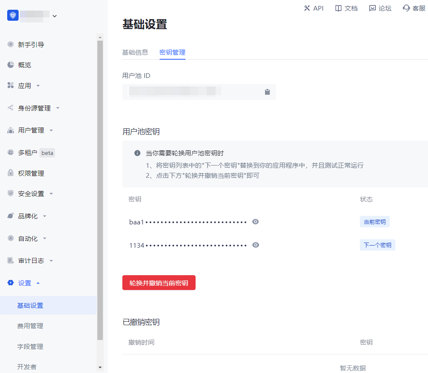Click the API tools icon in header
Screen dimensions: 428x373
point(307,8)
